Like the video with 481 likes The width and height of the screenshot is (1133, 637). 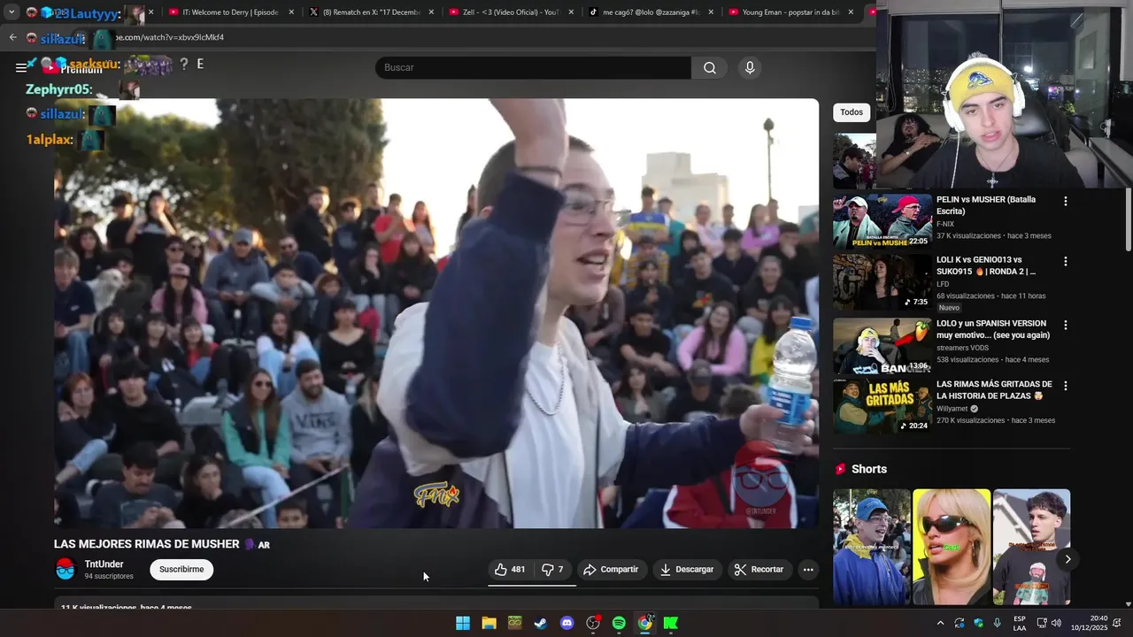510,570
